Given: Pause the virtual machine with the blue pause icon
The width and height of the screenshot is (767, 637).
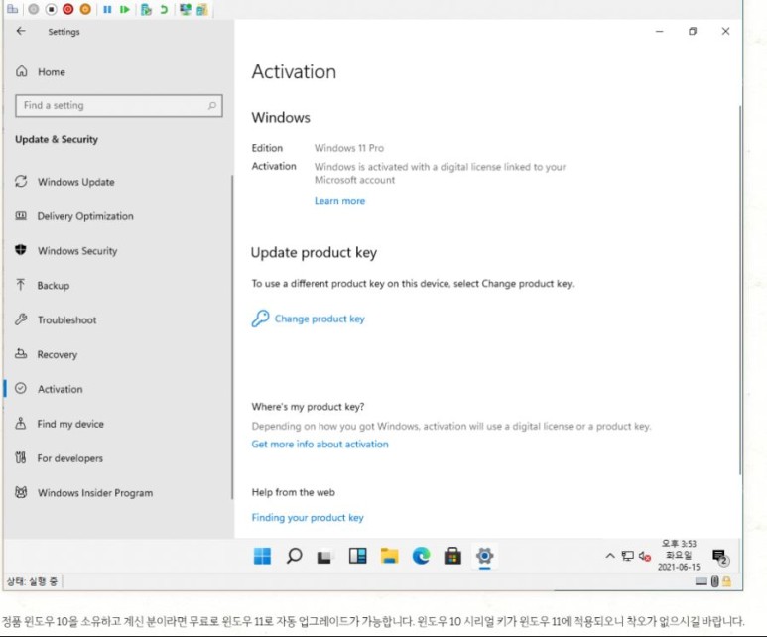Looking at the screenshot, I should [107, 9].
